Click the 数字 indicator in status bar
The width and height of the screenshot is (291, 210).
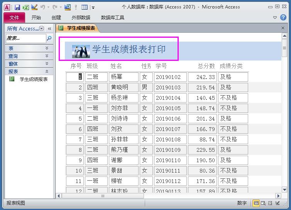(242, 203)
